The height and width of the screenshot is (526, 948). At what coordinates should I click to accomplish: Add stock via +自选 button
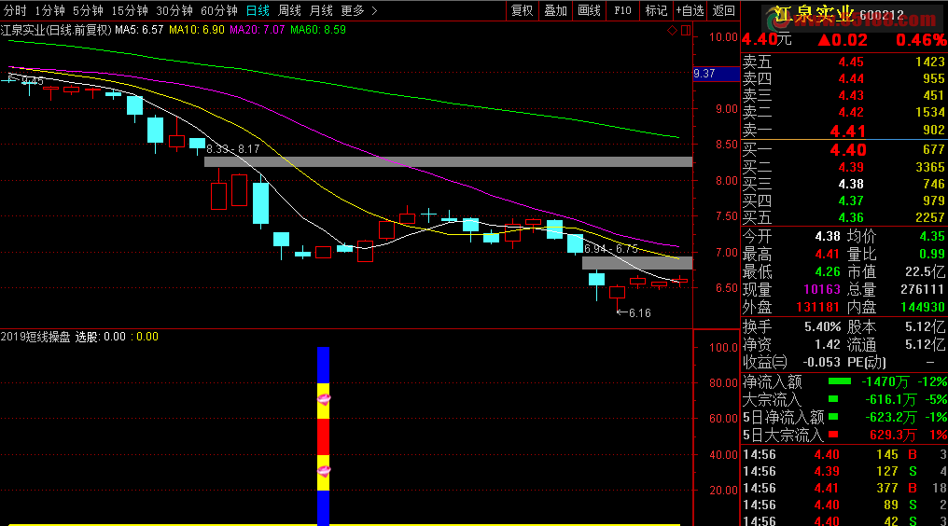tap(690, 10)
